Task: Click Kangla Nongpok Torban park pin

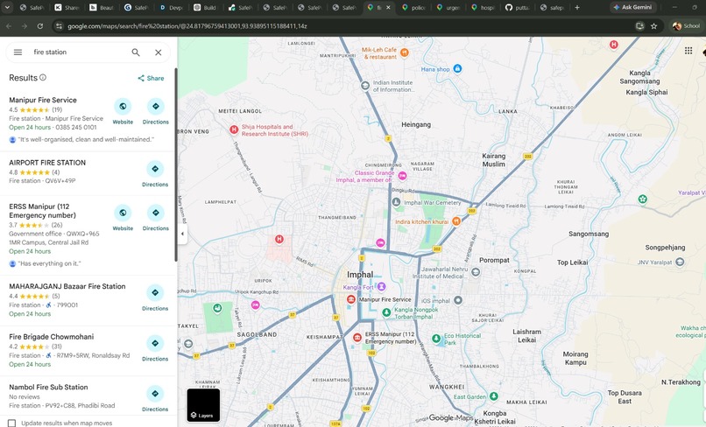Action: (386, 312)
